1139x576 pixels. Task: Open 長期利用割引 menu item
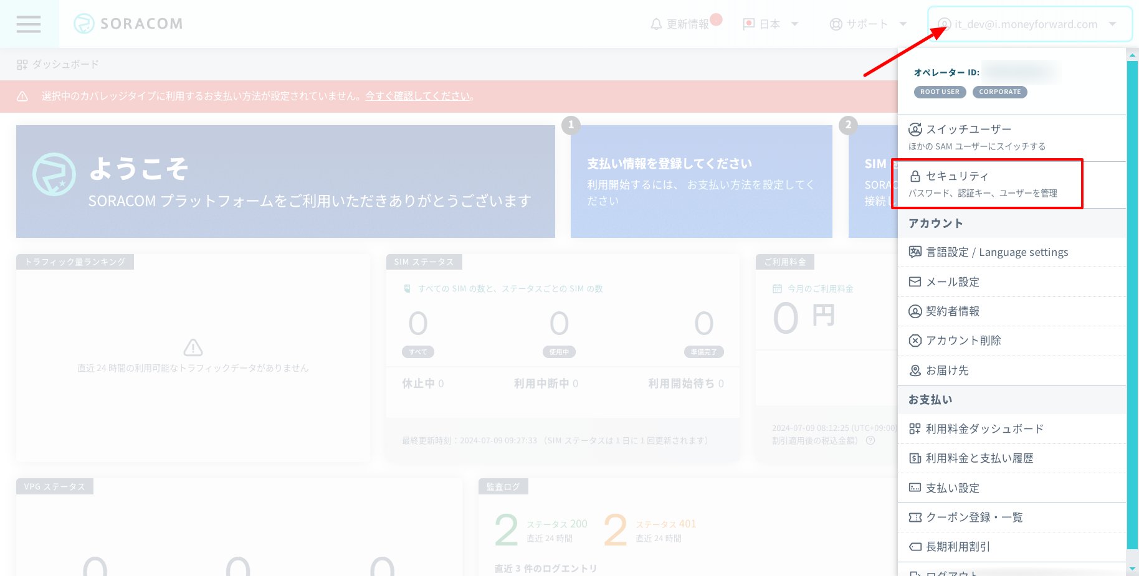1012,547
